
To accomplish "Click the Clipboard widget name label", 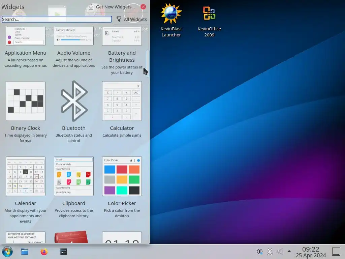I will [x=74, y=203].
